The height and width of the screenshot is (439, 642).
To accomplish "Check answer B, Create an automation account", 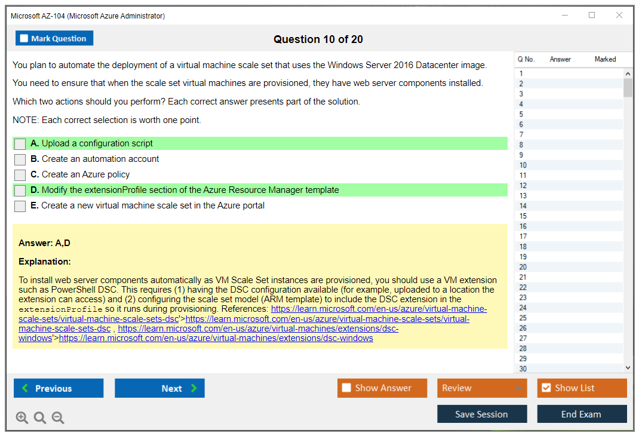I will (x=20, y=159).
